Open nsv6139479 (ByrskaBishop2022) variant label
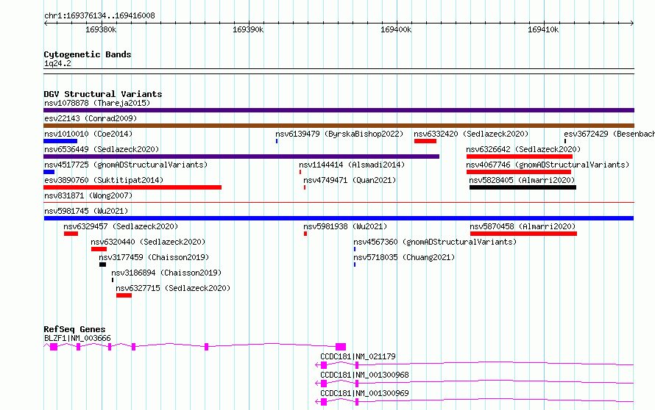The height and width of the screenshot is (410, 655). [339, 134]
